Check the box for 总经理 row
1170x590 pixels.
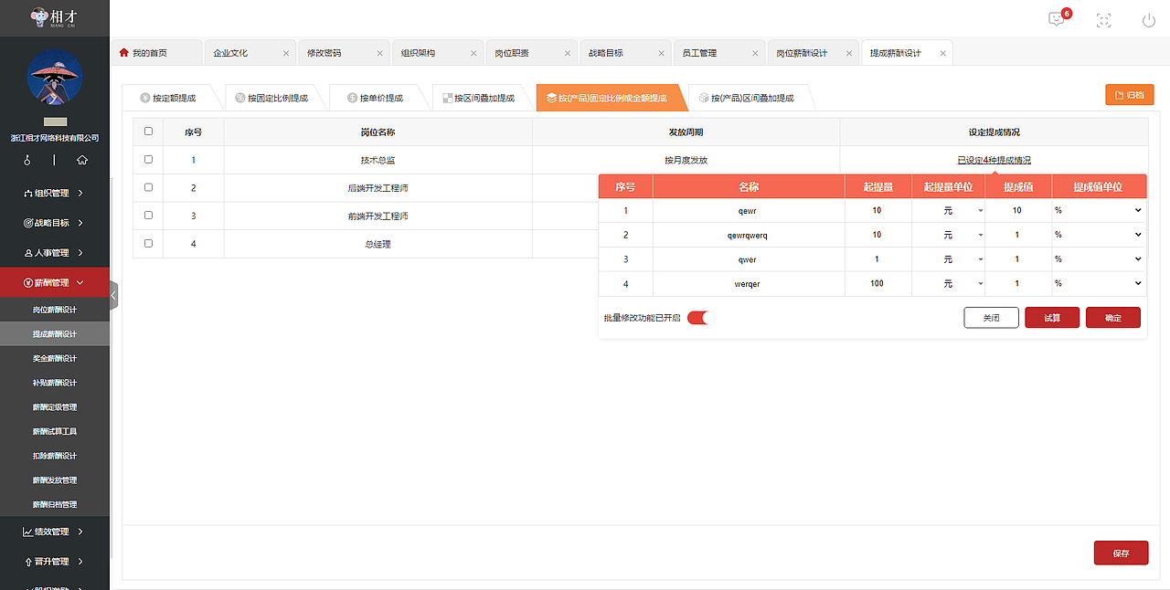click(148, 244)
